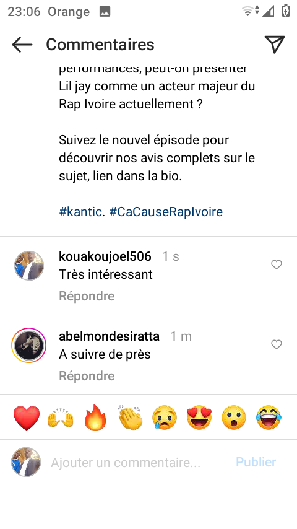Image resolution: width=297 pixels, height=529 pixels.
Task: Click the Publier button
Action: tap(256, 462)
